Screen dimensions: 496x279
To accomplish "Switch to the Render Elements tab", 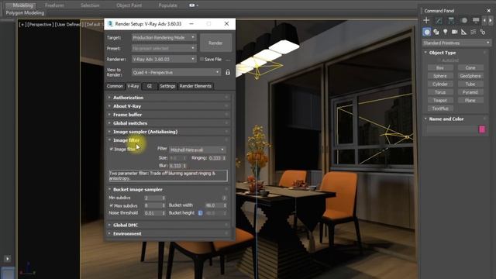I will click(195, 86).
